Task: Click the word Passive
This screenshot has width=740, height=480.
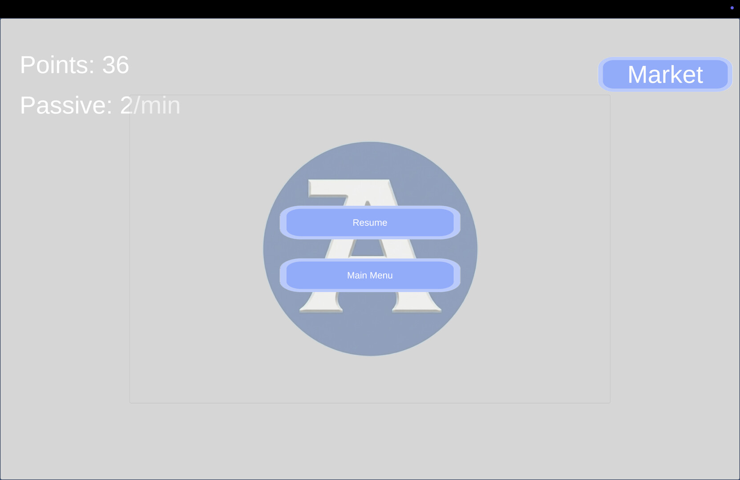Action: 66,105
